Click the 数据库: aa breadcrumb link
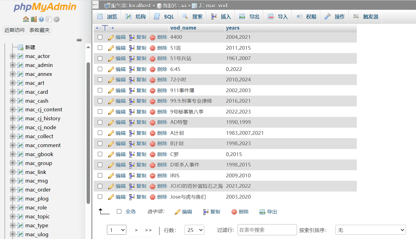 (174, 6)
